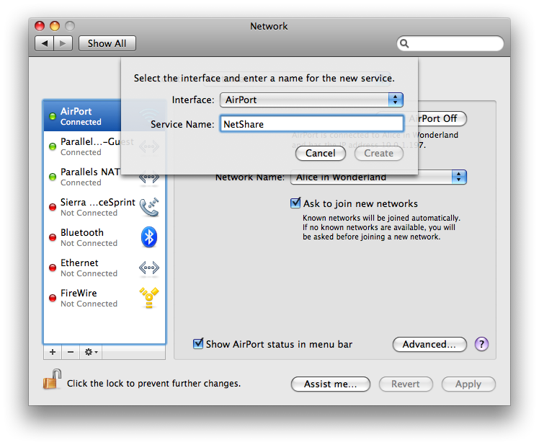Click the search field

click(x=450, y=43)
